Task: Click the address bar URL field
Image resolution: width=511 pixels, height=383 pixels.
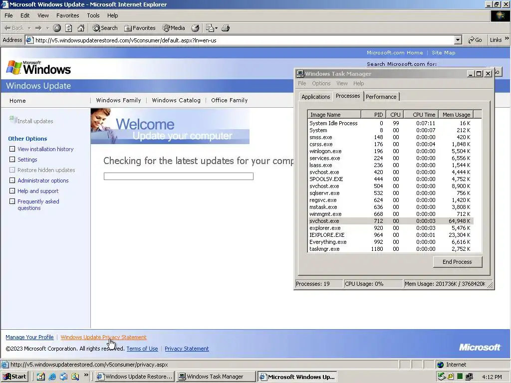Action: coord(244,40)
